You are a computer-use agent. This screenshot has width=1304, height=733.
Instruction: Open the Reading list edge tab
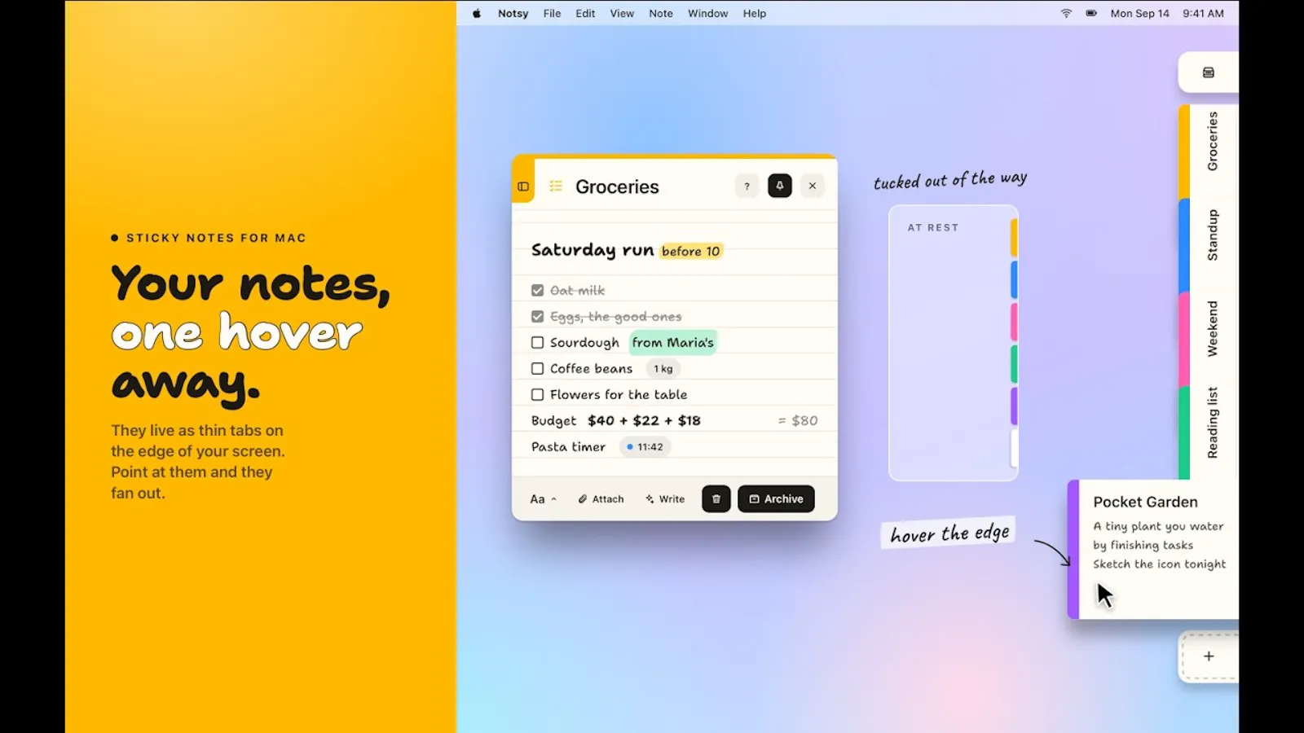pyautogui.click(x=1209, y=432)
